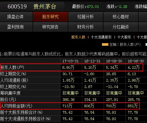147x123 pixels.
Task: Click the 股价(元) row label
Action: pos(8,99)
